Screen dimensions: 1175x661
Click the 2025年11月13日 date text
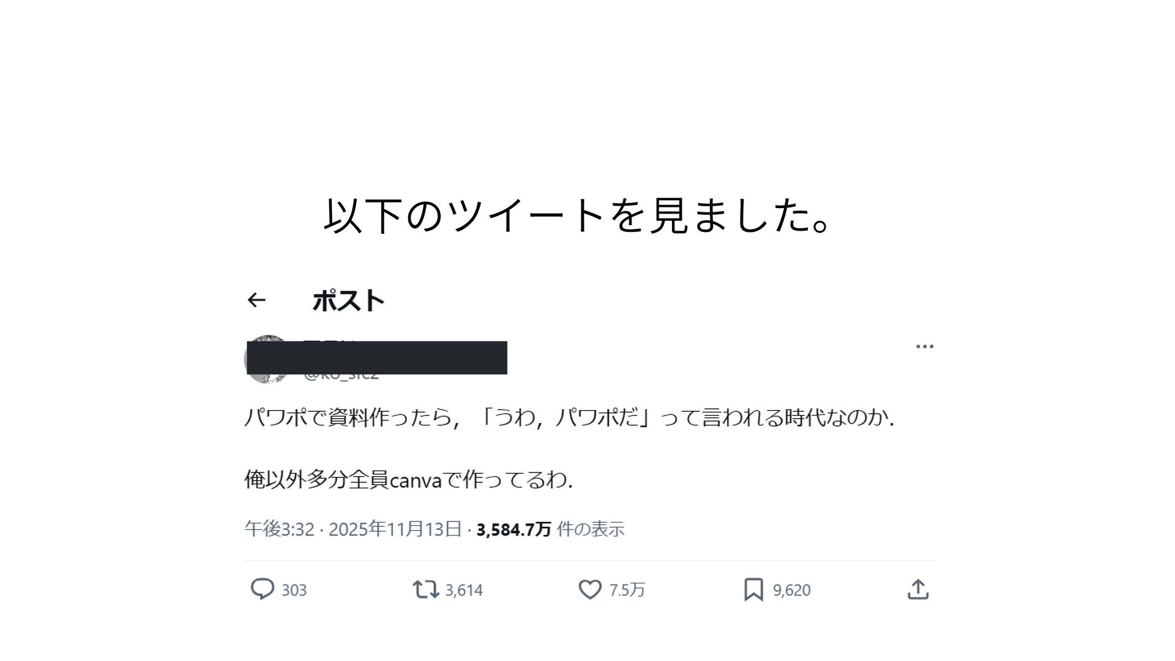(x=395, y=529)
